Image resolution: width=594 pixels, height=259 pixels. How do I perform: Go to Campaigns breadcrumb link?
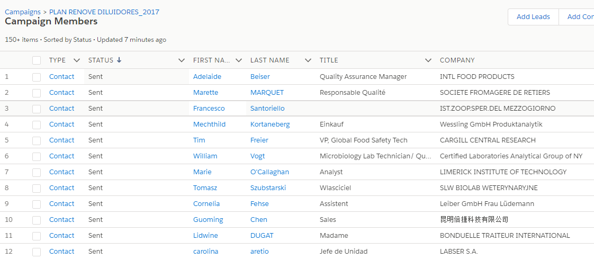[23, 12]
